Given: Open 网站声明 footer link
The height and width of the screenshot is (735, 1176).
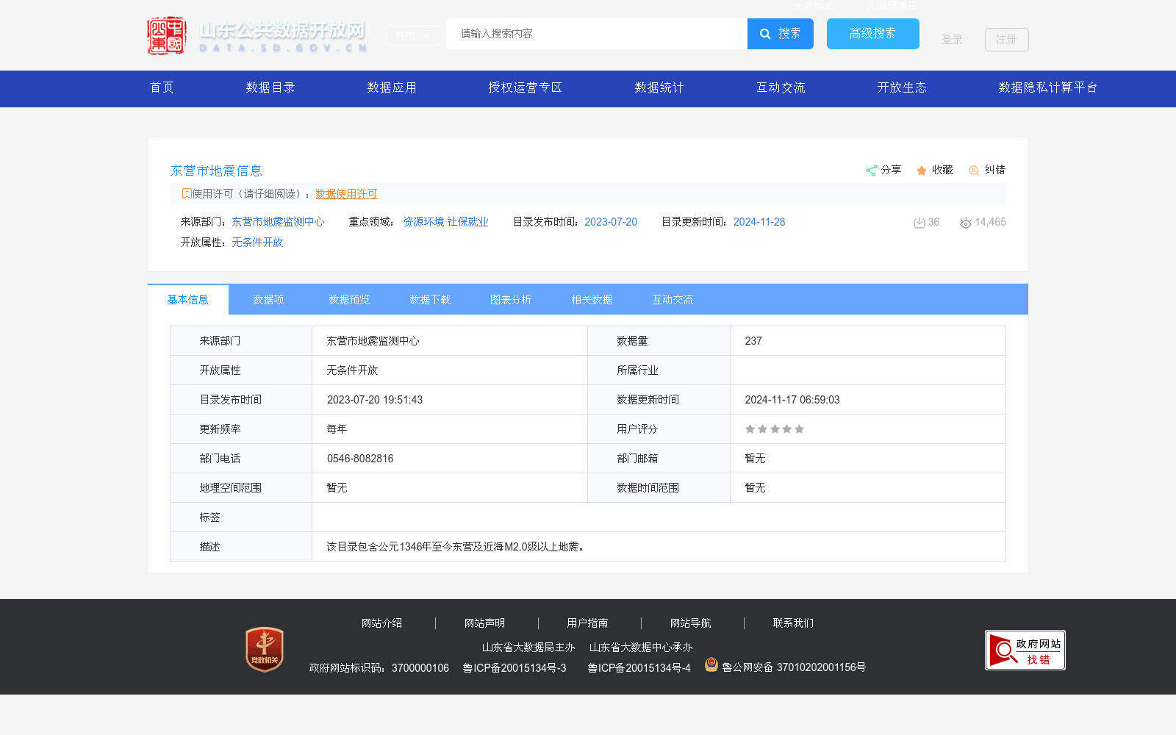Looking at the screenshot, I should click(484, 623).
